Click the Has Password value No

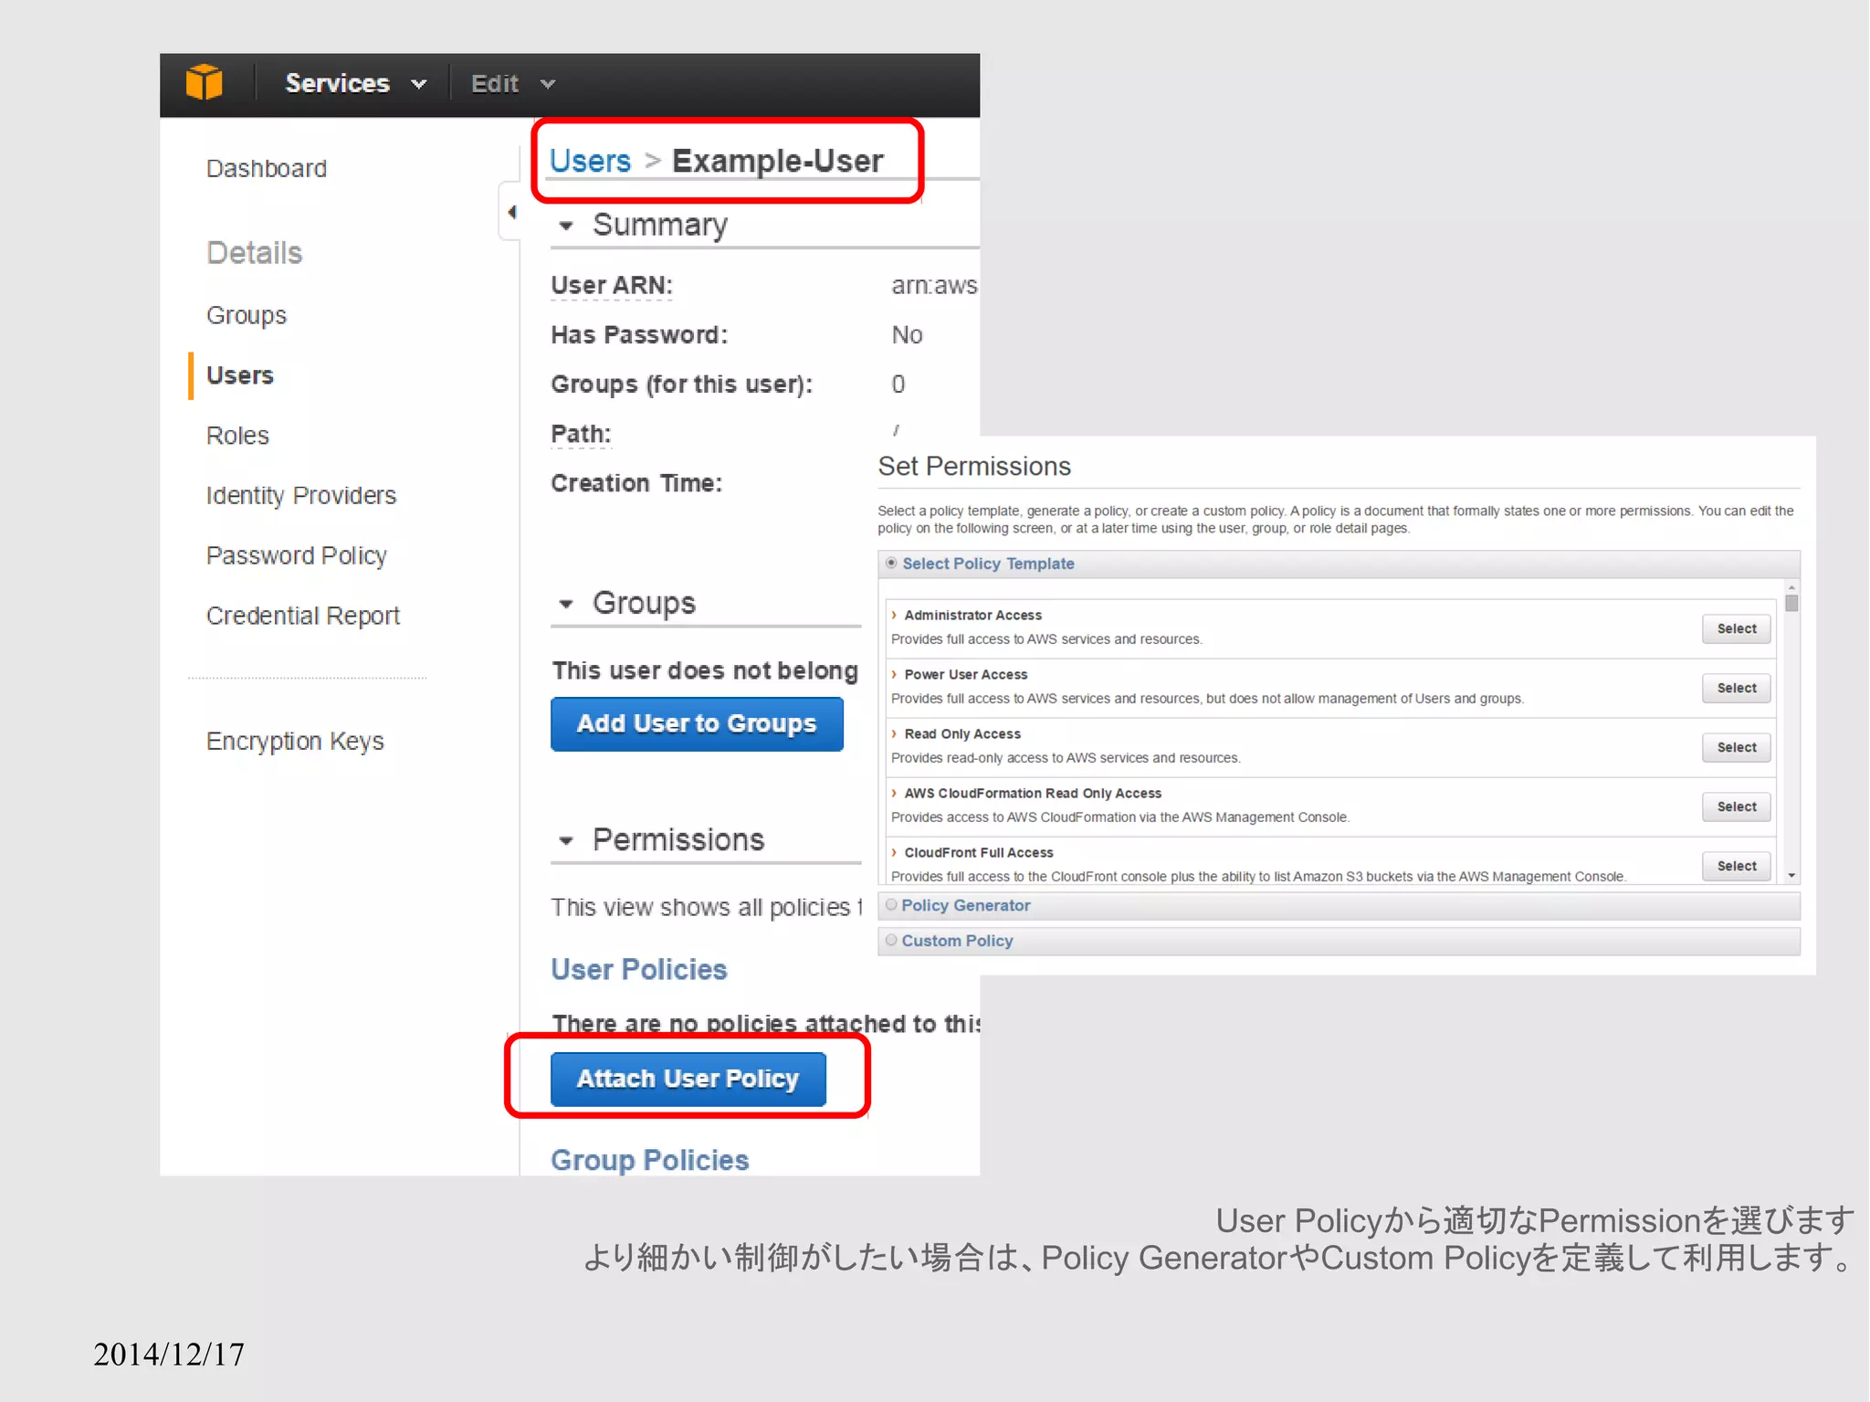pos(907,335)
